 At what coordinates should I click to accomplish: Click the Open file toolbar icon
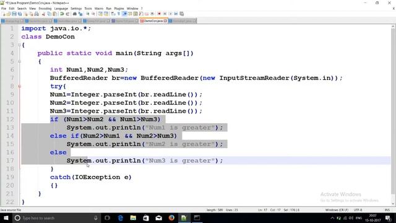coord(9,14)
